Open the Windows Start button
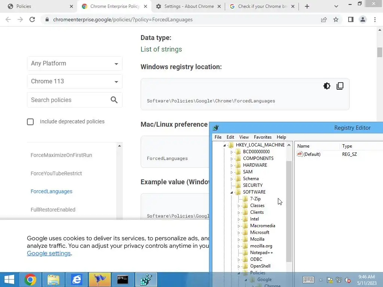Screen dimensions: 383x287 (9, 280)
